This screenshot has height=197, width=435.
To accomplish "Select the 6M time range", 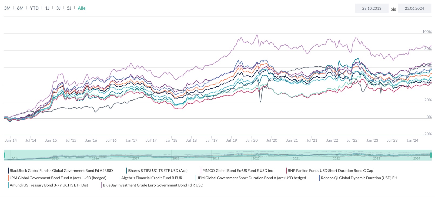I will (19, 8).
